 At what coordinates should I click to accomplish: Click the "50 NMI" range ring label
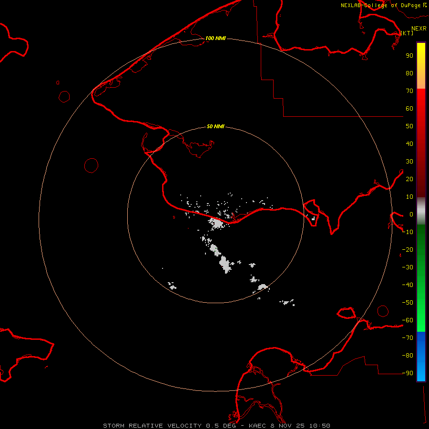click(215, 126)
